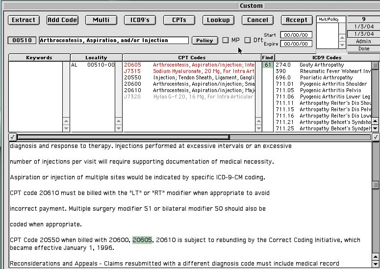Click the policy text scroll up arrow
Image resolution: width=380 pixels, height=269 pixels.
(375, 257)
